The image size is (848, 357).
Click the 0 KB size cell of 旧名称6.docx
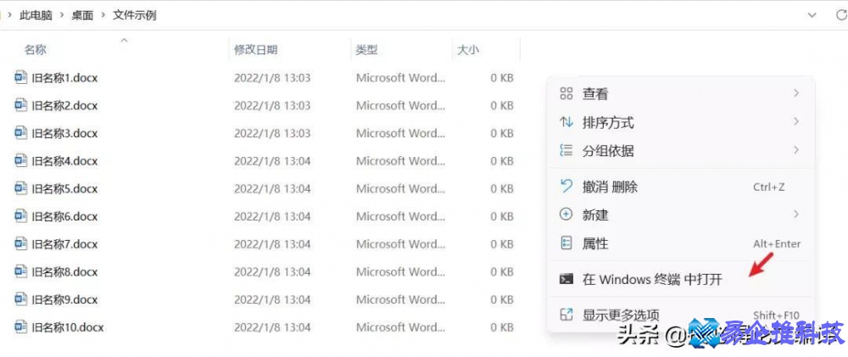point(502,216)
